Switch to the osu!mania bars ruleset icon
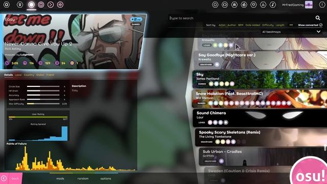 (60, 5)
